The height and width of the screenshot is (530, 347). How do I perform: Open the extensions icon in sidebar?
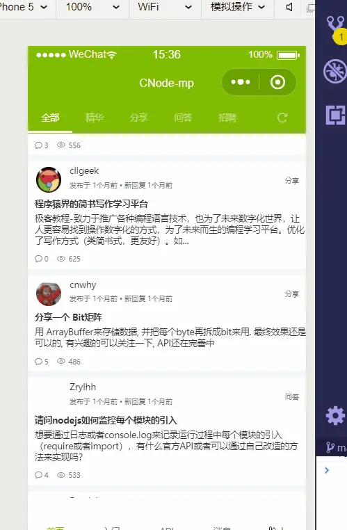(336, 115)
